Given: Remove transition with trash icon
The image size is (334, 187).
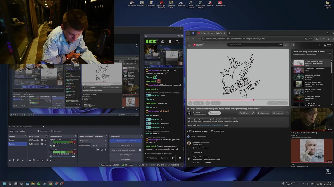Looking at the screenshot, I should tap(102, 149).
